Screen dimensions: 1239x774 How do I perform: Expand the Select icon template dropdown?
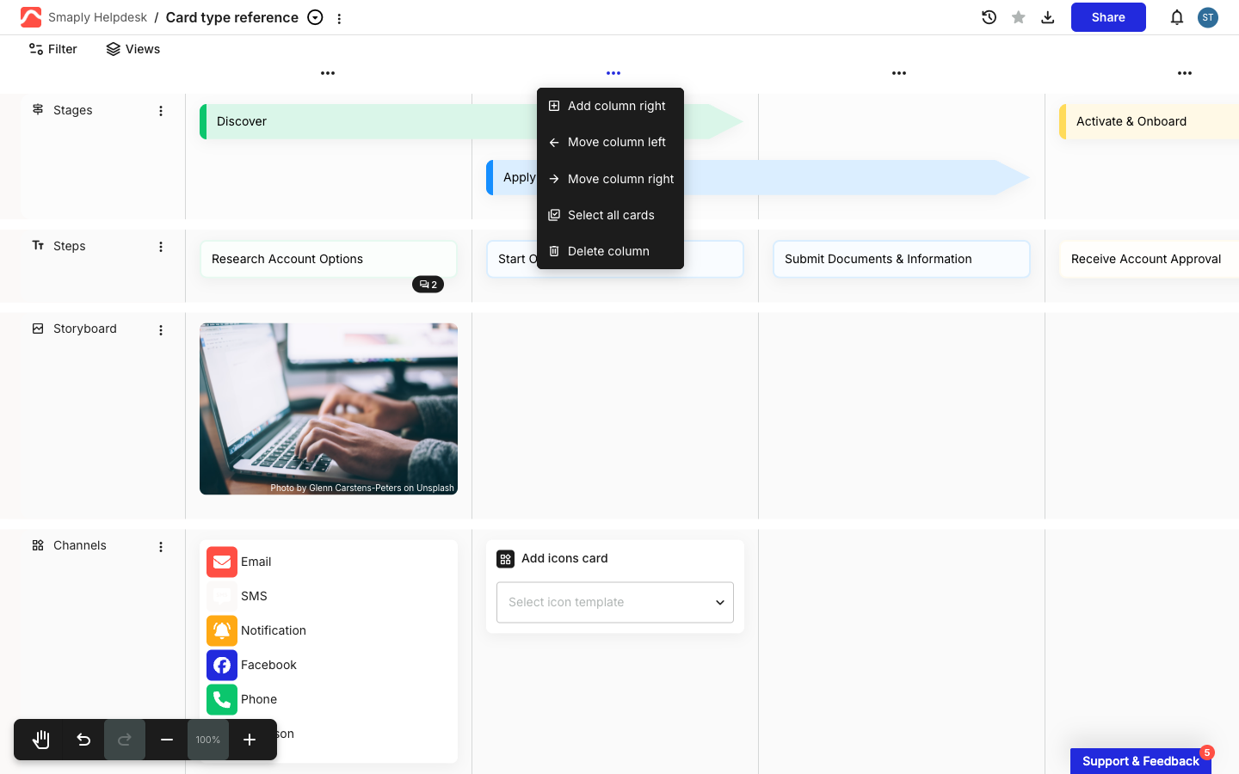pos(615,602)
